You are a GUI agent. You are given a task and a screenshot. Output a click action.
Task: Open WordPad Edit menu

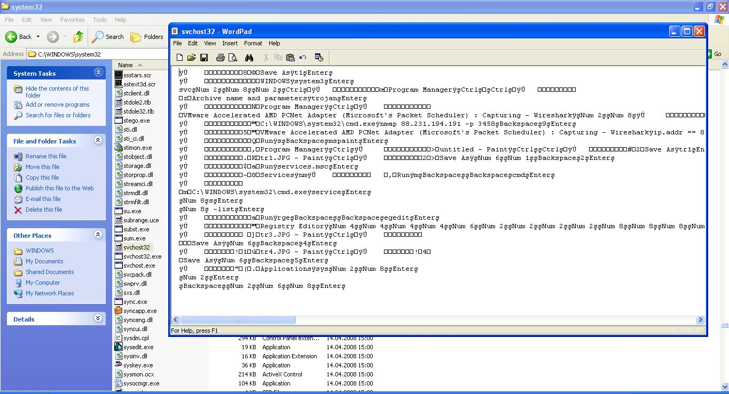tap(193, 43)
